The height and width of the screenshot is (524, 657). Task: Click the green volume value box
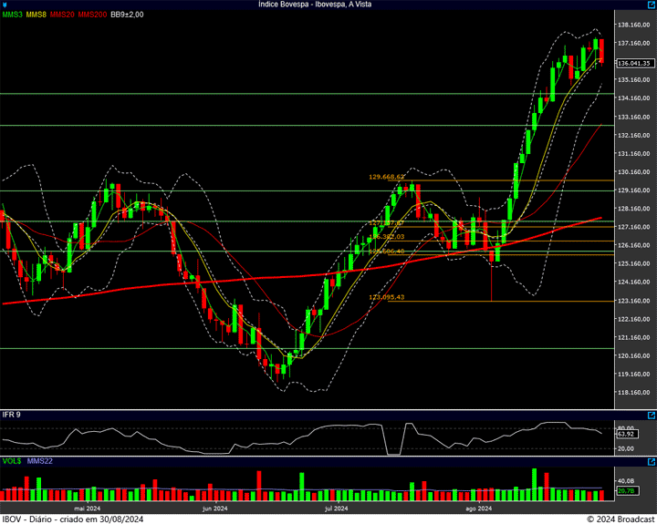tap(626, 491)
